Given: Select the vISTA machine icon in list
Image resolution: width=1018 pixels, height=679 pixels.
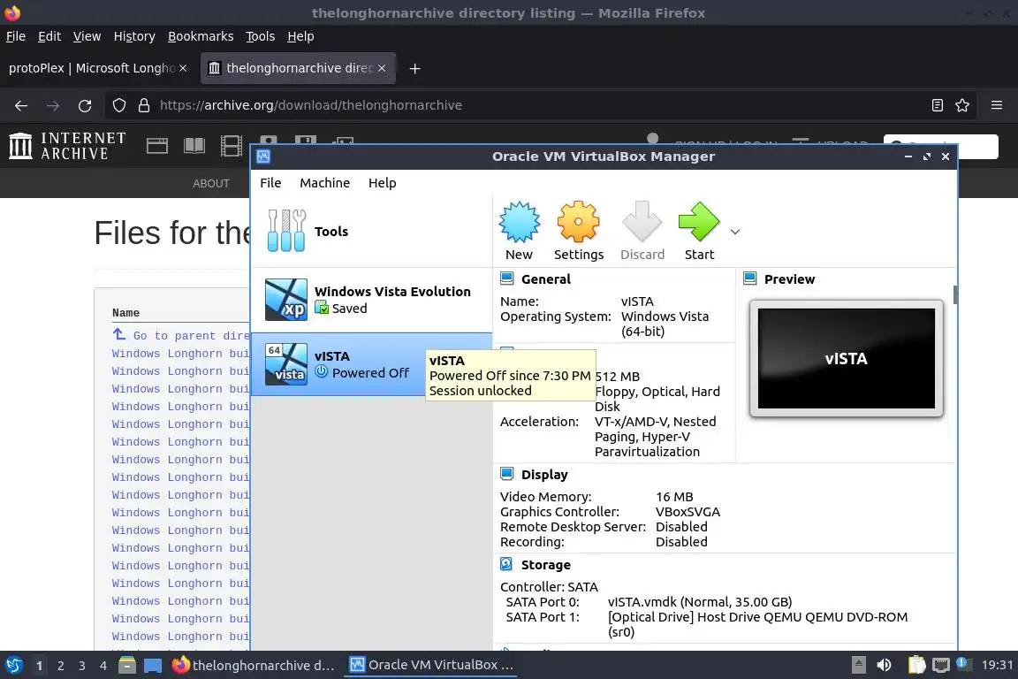Looking at the screenshot, I should (x=286, y=364).
